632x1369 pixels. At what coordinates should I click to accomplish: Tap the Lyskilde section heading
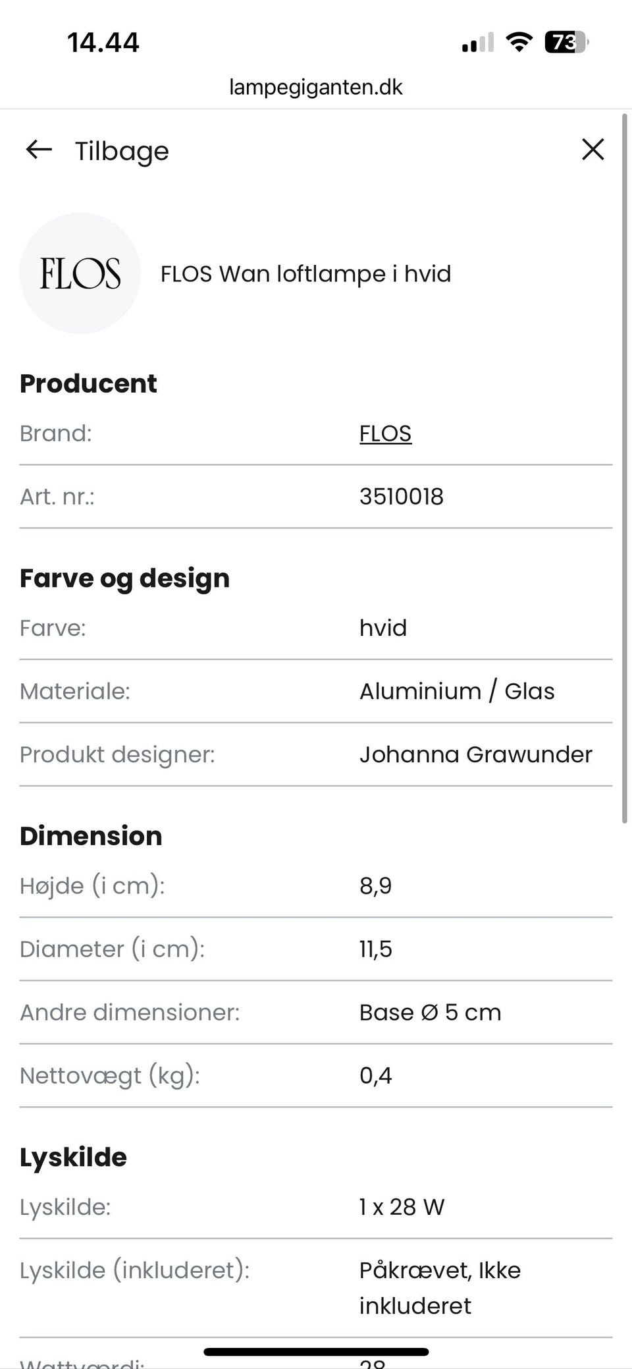(x=73, y=1158)
